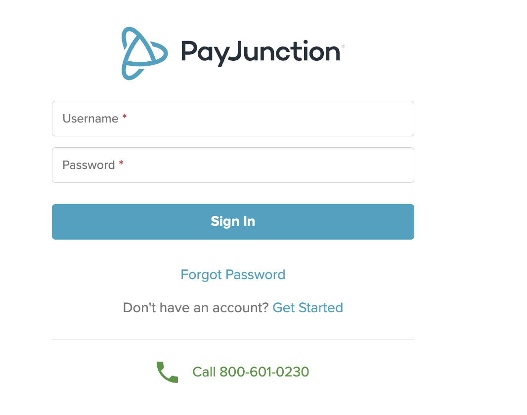527x415 pixels.
Task: Click the red asterisk beside Password
Action: coord(121,164)
